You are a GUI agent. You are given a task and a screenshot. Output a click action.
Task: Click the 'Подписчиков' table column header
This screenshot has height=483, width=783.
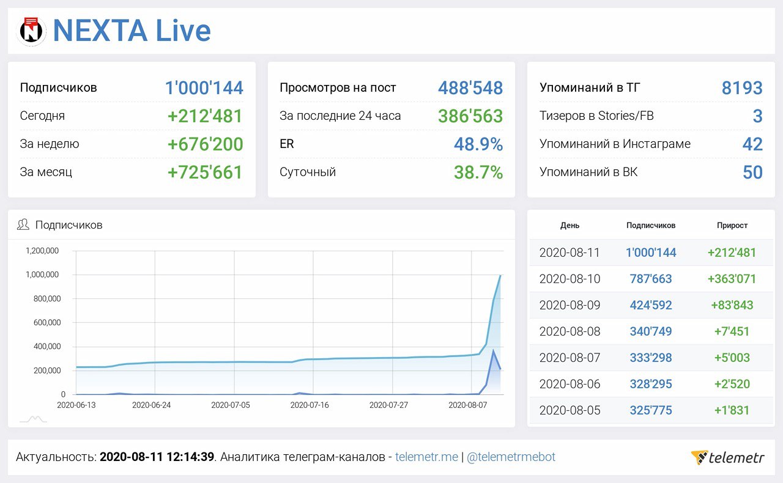[x=651, y=225]
